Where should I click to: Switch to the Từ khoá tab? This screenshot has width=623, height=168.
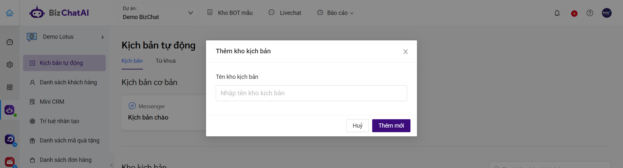coord(165,61)
